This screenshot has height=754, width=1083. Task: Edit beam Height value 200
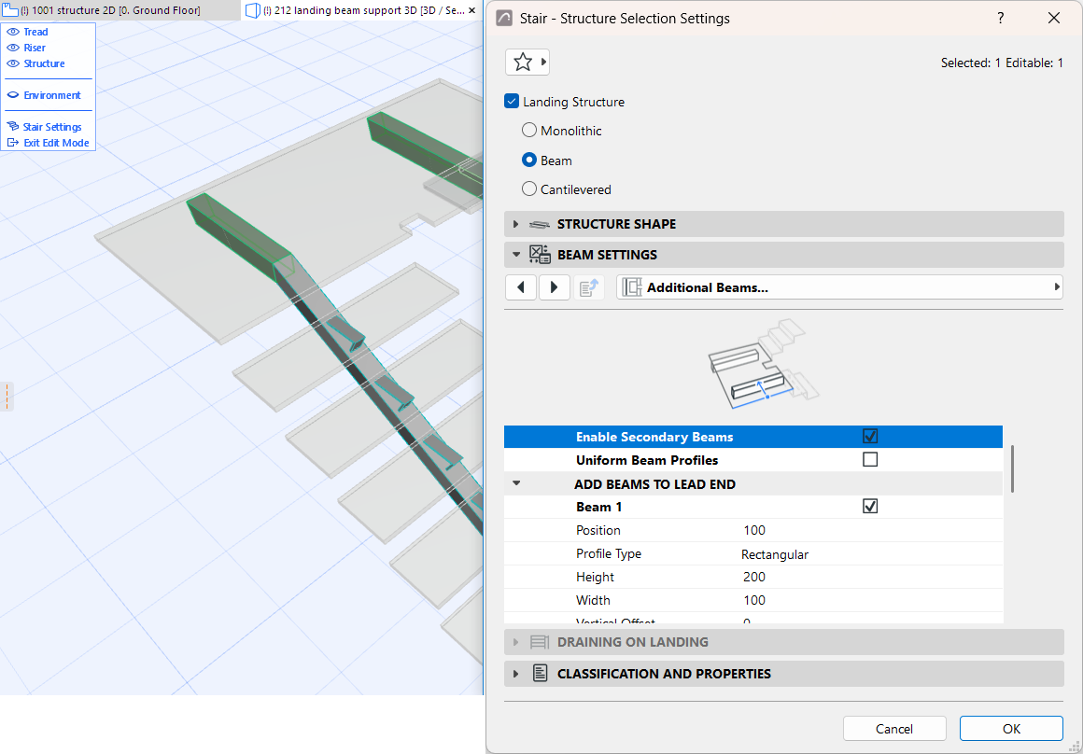pos(754,577)
